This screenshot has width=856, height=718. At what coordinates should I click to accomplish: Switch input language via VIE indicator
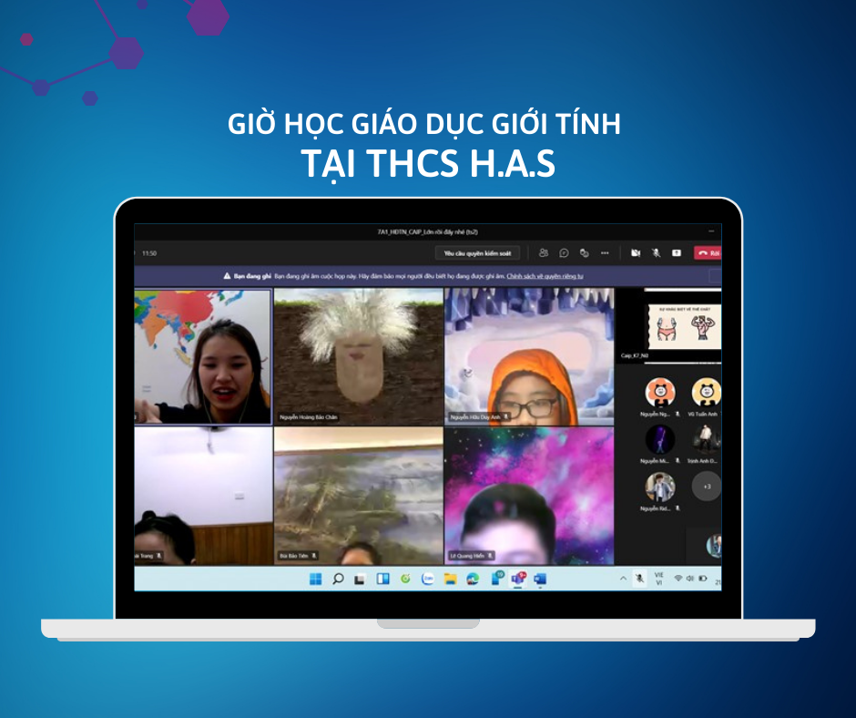tap(659, 579)
